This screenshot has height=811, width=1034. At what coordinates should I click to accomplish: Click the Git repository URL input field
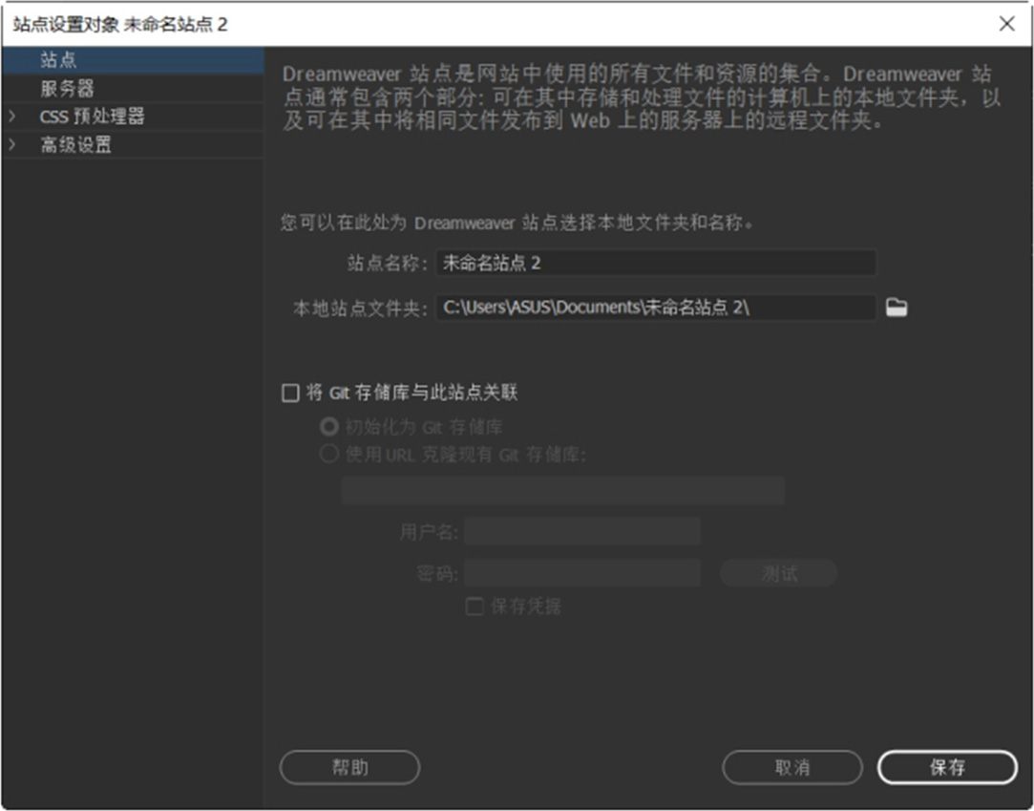point(562,491)
